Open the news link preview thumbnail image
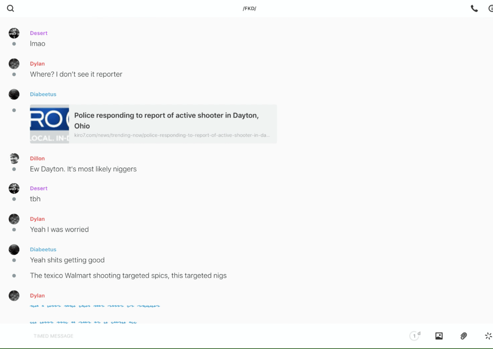Image resolution: width=493 pixels, height=349 pixels. (49, 124)
